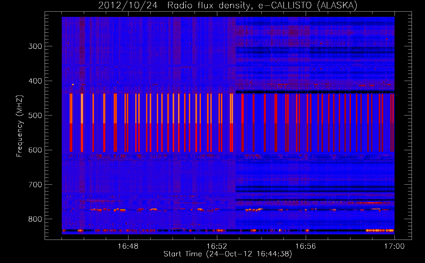This screenshot has height=263, width=425.
Task: Click the 600 frequency tick label
Action: [35, 150]
